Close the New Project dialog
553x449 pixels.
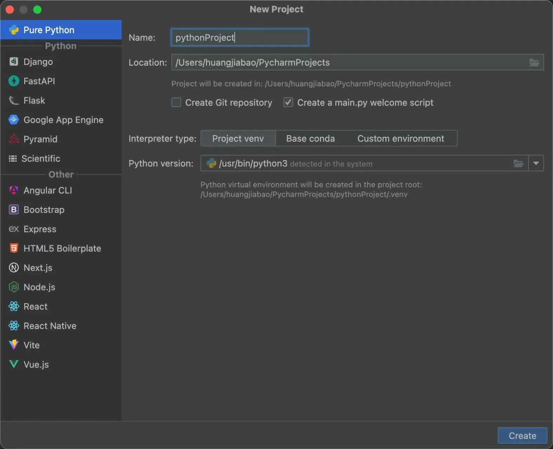(10, 9)
